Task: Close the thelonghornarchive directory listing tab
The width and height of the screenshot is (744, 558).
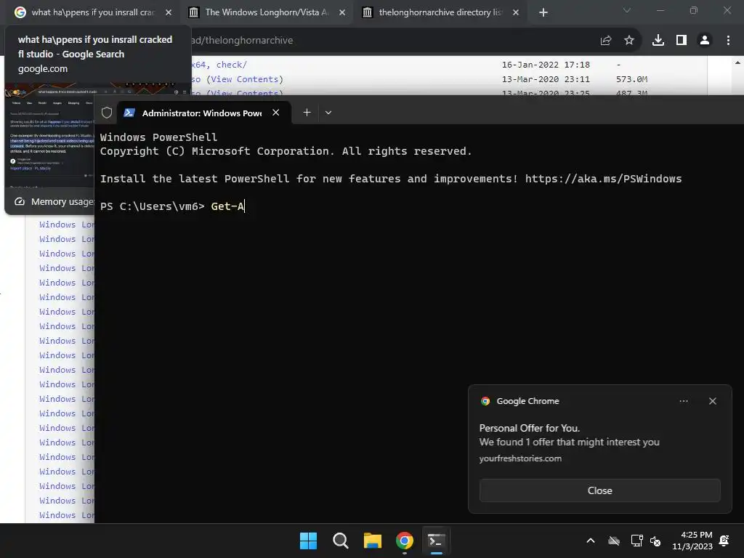Action: point(516,12)
